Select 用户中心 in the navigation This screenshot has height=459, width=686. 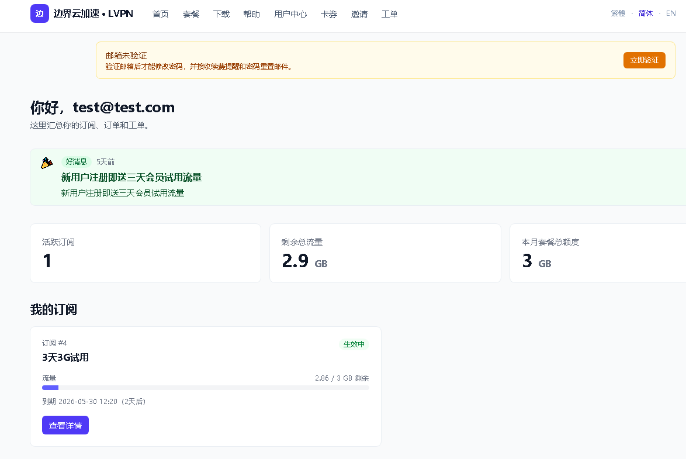coord(290,14)
